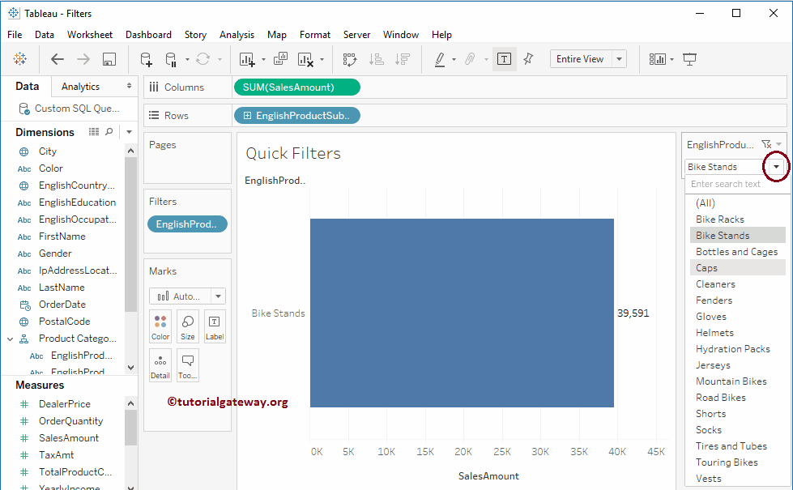Click the Show Me chart icon

point(657,59)
